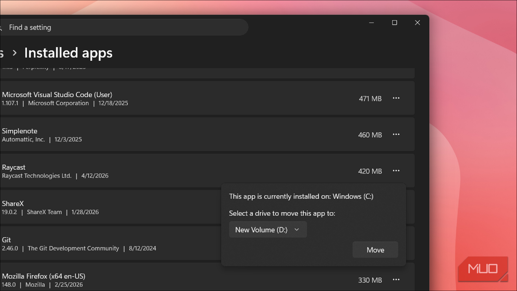This screenshot has width=517, height=291.
Task: Open more options for Mozilla Firefox
Action: pyautogui.click(x=396, y=280)
